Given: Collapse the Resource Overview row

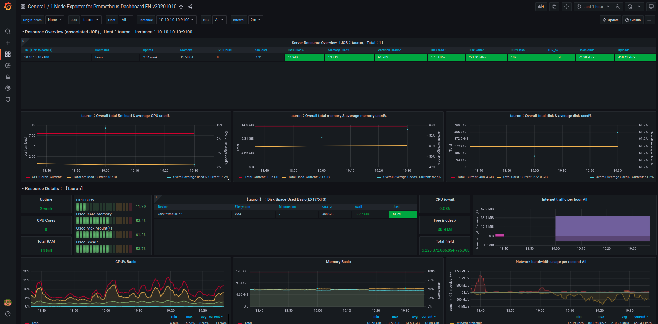Looking at the screenshot, I should tap(23, 32).
